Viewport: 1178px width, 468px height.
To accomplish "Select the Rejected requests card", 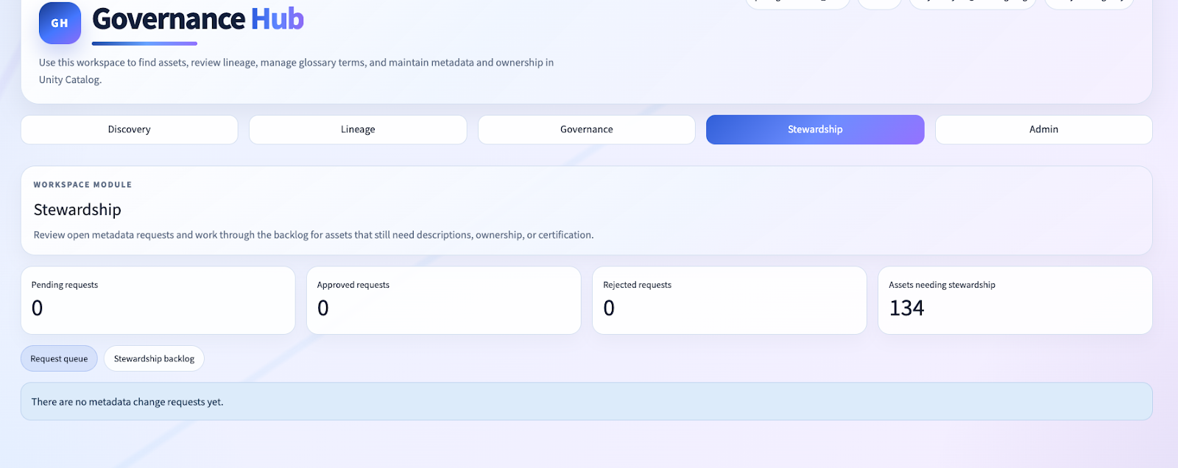I will tap(729, 300).
